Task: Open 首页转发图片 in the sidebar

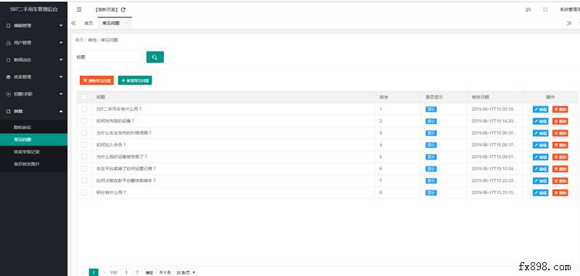Action: (x=33, y=164)
